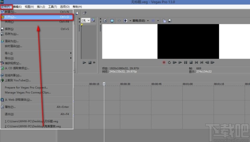Choose 从 CD 提取音频(E)...
Image resolution: width=250 pixels, height=142 pixels.
tap(37, 68)
